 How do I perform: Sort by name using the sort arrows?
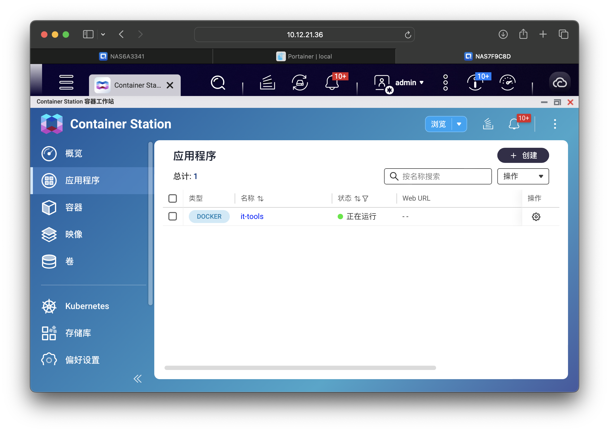pos(260,198)
